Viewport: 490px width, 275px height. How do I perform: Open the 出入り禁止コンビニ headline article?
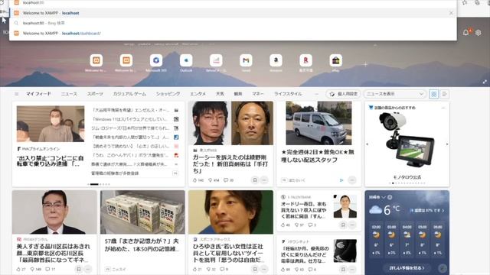pyautogui.click(x=51, y=161)
